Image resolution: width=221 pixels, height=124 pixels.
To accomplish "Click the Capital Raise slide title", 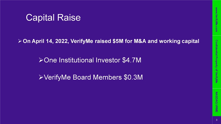I will [x=53, y=18].
